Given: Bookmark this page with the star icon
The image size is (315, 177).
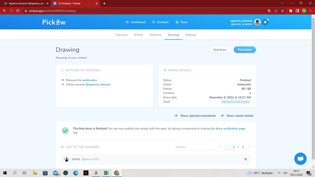Looking at the screenshot, I should (x=283, y=11).
